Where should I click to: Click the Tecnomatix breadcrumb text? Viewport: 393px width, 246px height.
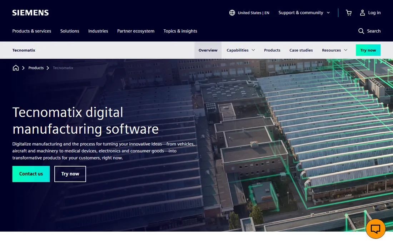(63, 68)
